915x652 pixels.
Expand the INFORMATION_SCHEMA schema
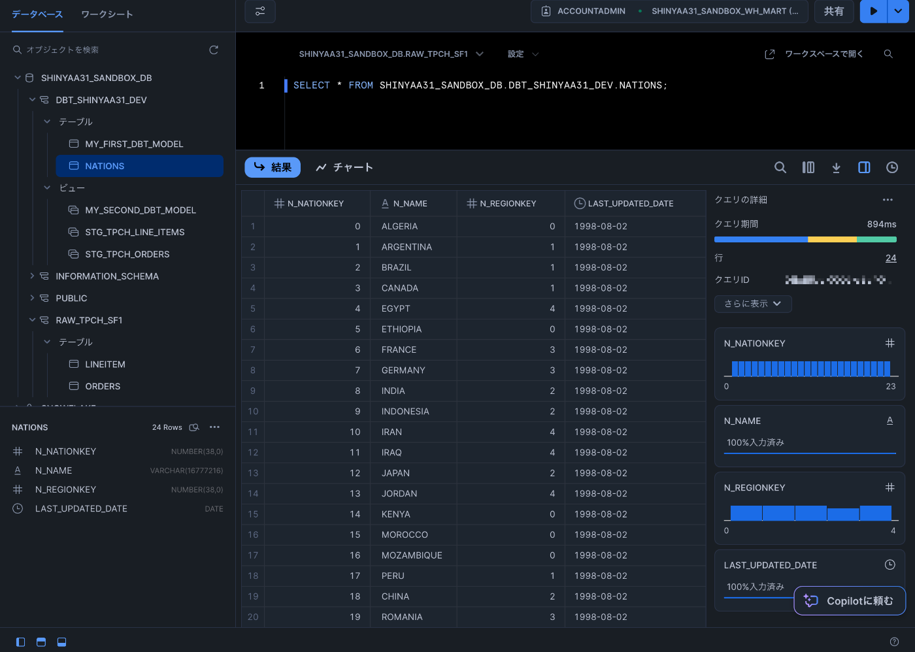tap(32, 276)
